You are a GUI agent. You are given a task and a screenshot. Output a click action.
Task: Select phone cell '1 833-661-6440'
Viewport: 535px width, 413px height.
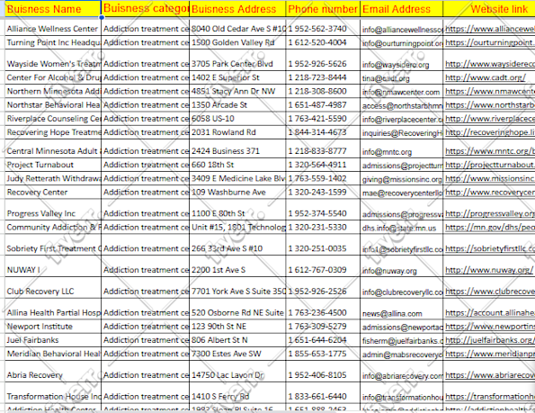click(323, 393)
